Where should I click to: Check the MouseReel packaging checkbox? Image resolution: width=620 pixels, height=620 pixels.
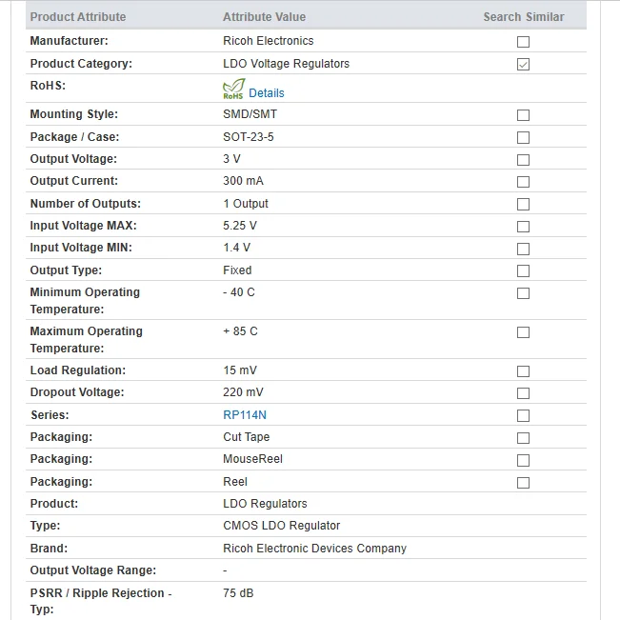[x=523, y=460]
